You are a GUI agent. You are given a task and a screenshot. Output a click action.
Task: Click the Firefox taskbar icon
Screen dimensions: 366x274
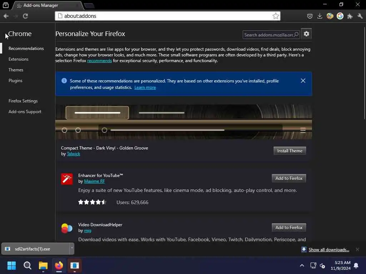click(x=59, y=265)
